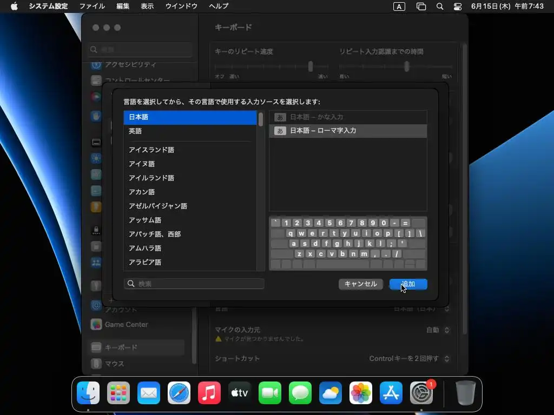Select アイスランド語 language
This screenshot has height=415, width=554.
click(190, 150)
